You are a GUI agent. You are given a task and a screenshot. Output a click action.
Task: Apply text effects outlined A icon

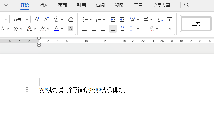(29, 29)
